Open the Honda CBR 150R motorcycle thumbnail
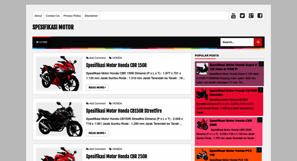This screenshot has height=161, width=297. (x=59, y=73)
